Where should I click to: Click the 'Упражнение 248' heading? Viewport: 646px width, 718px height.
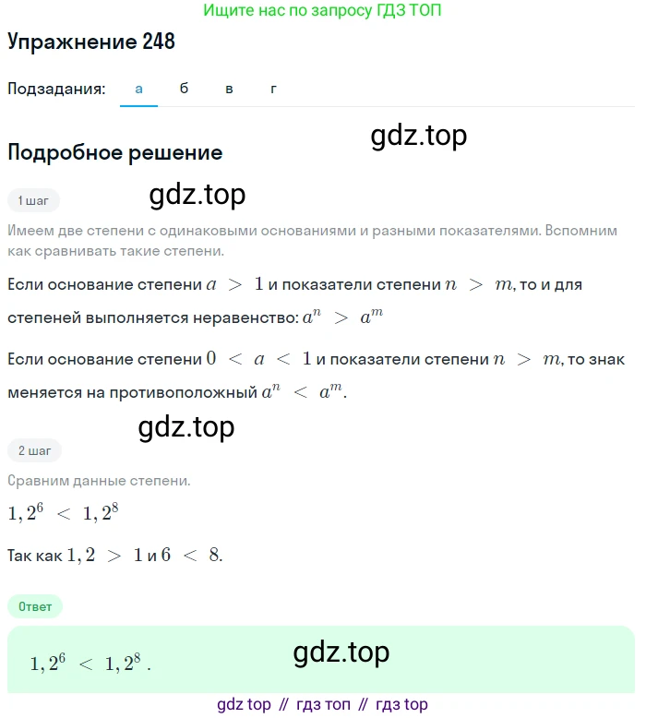pyautogui.click(x=91, y=42)
